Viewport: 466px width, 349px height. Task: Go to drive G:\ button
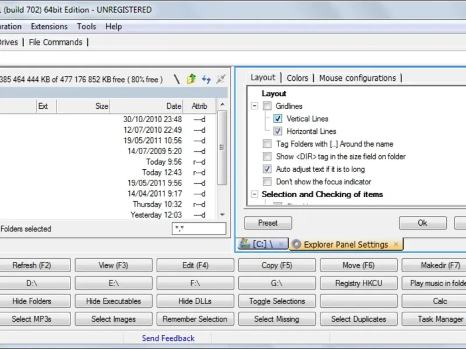[x=277, y=283]
